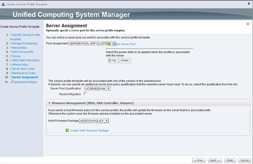Image resolution: width=253 pixels, height=164 pixels.
Task: Click the Create Host Firmware Package link
Action: [x=90, y=131]
